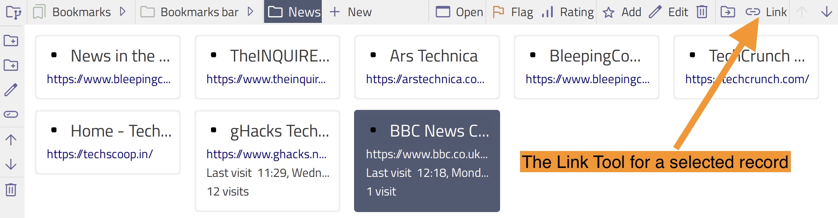Image resolution: width=838 pixels, height=218 pixels.
Task: Click the 12 visits text
Action: 228,192
